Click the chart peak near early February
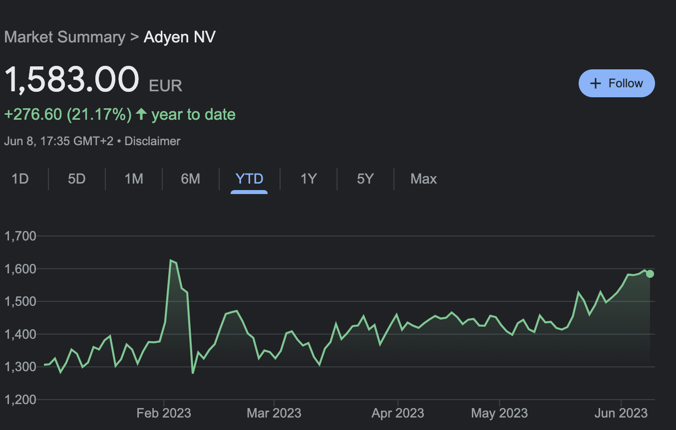The image size is (676, 430). [171, 260]
